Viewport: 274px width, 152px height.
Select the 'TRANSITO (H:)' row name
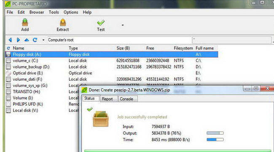coord(27,92)
